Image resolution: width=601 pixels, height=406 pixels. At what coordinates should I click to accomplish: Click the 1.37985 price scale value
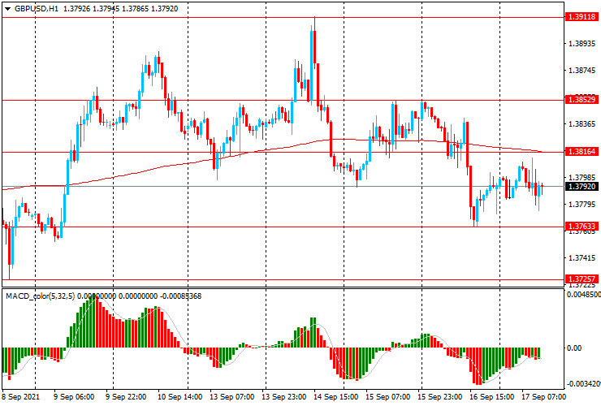pyautogui.click(x=582, y=178)
